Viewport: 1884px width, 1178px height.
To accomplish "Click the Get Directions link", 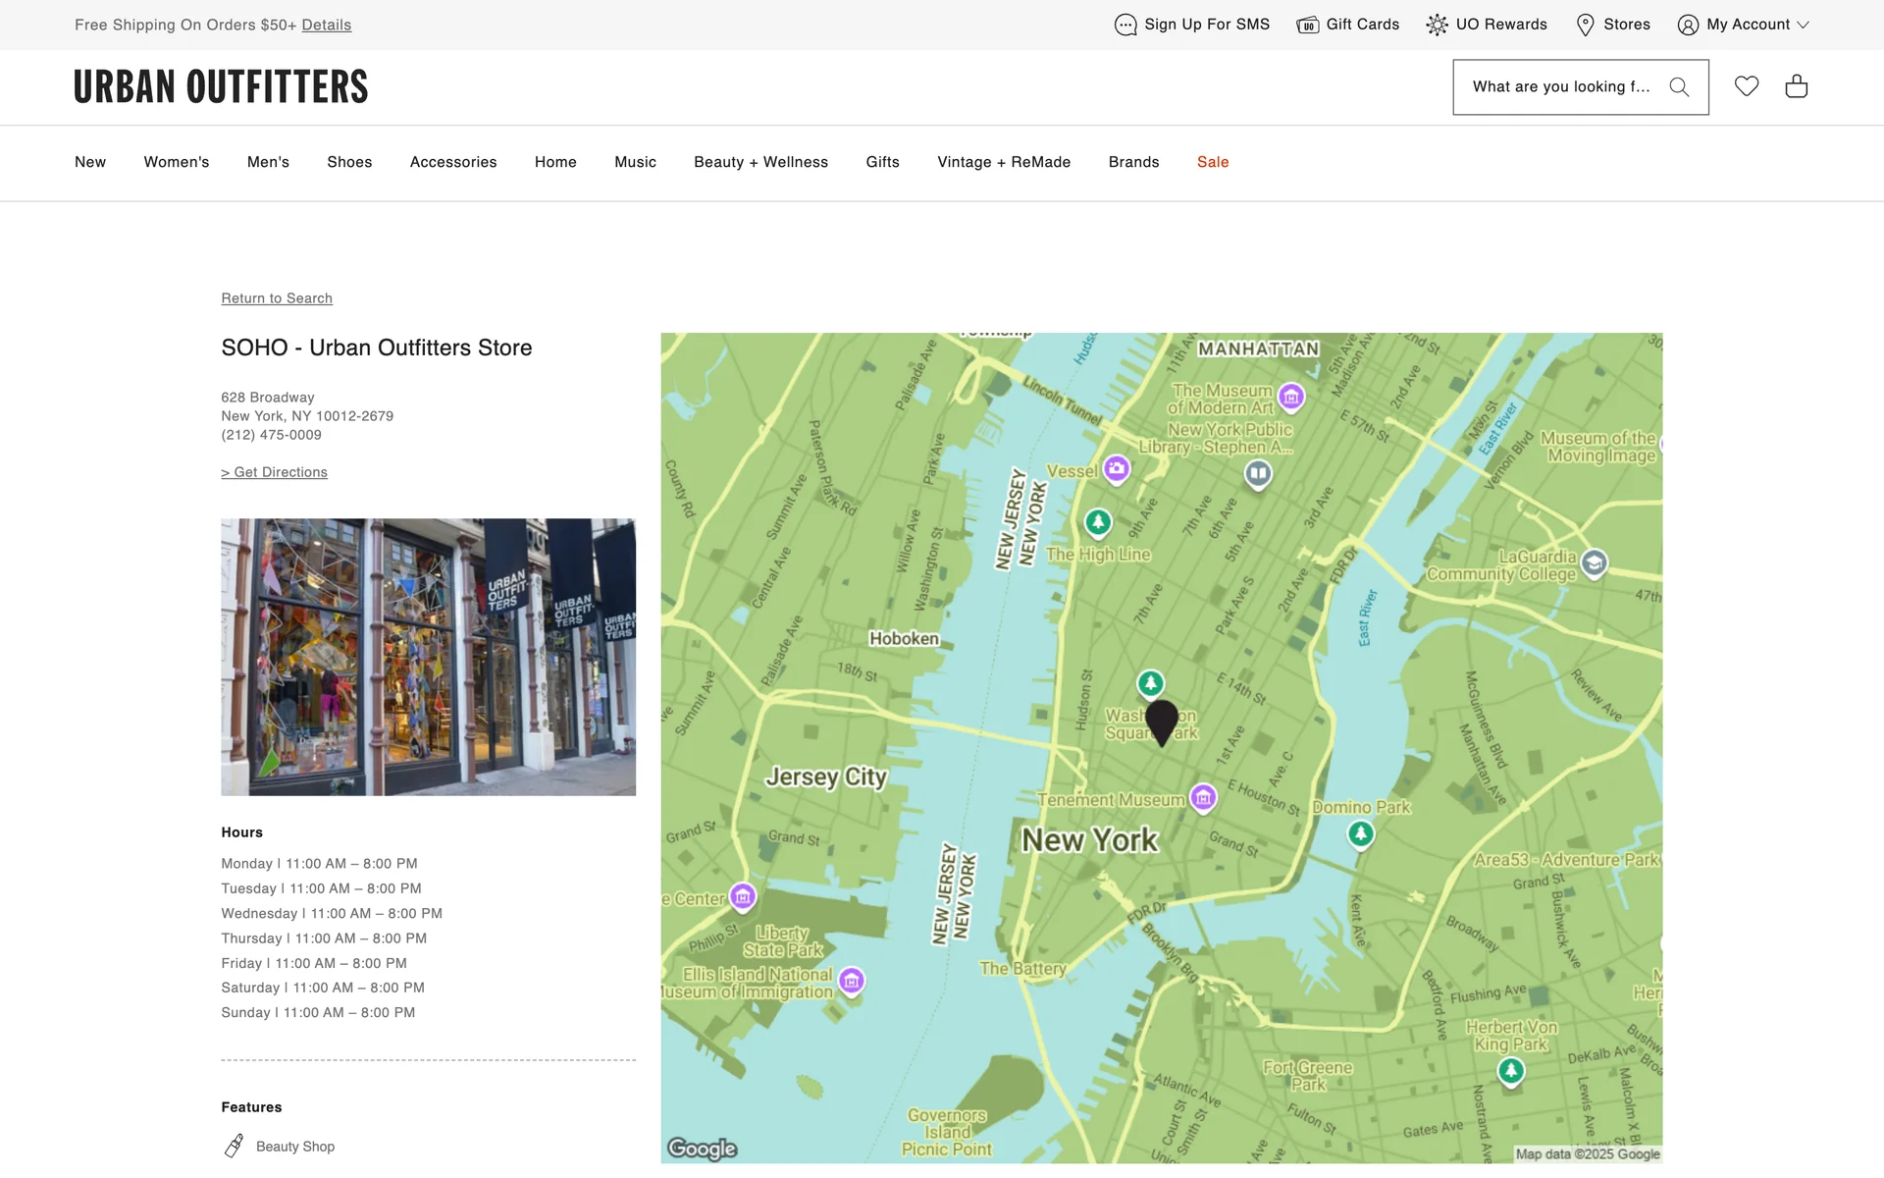I will tap(275, 472).
